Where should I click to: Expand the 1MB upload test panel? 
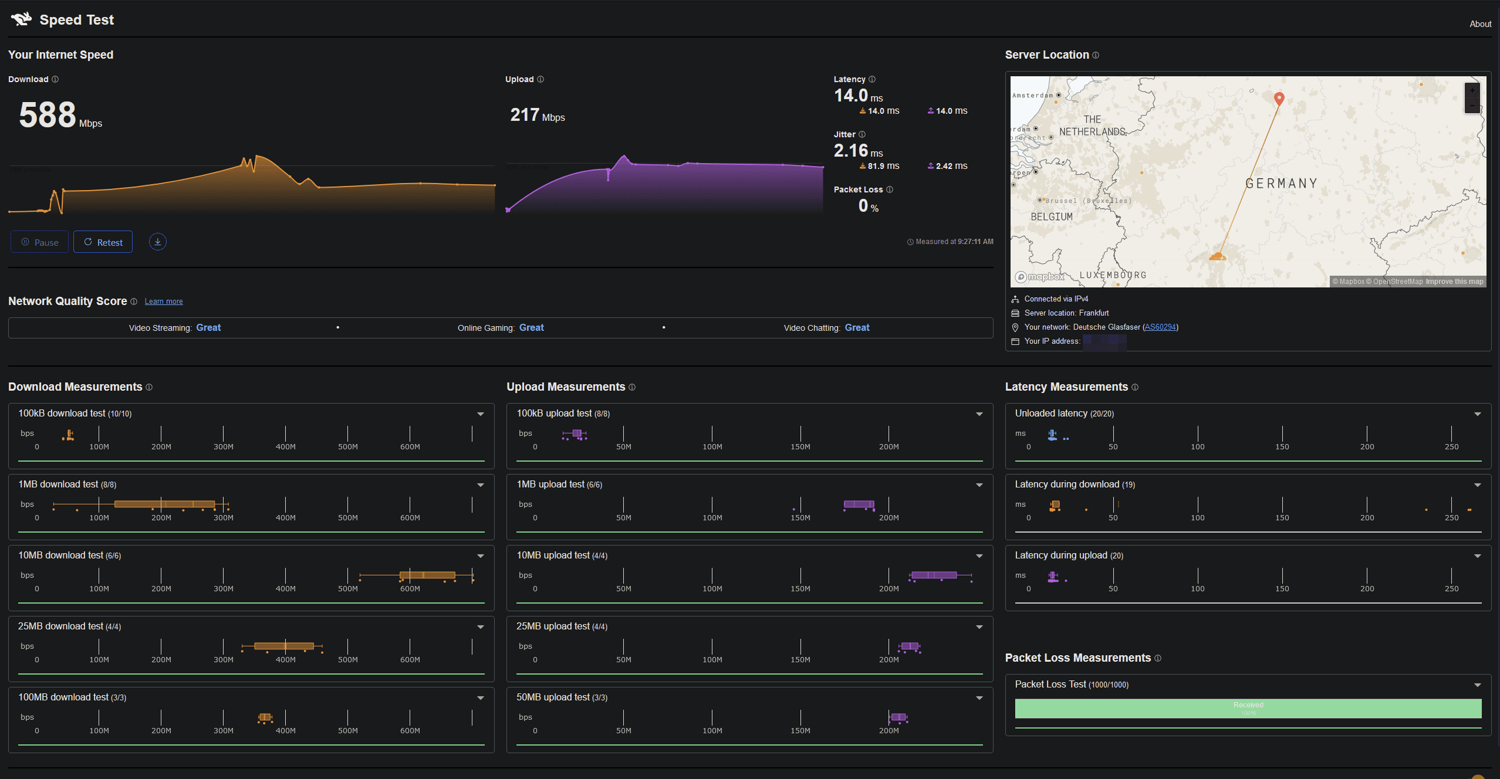(x=979, y=485)
